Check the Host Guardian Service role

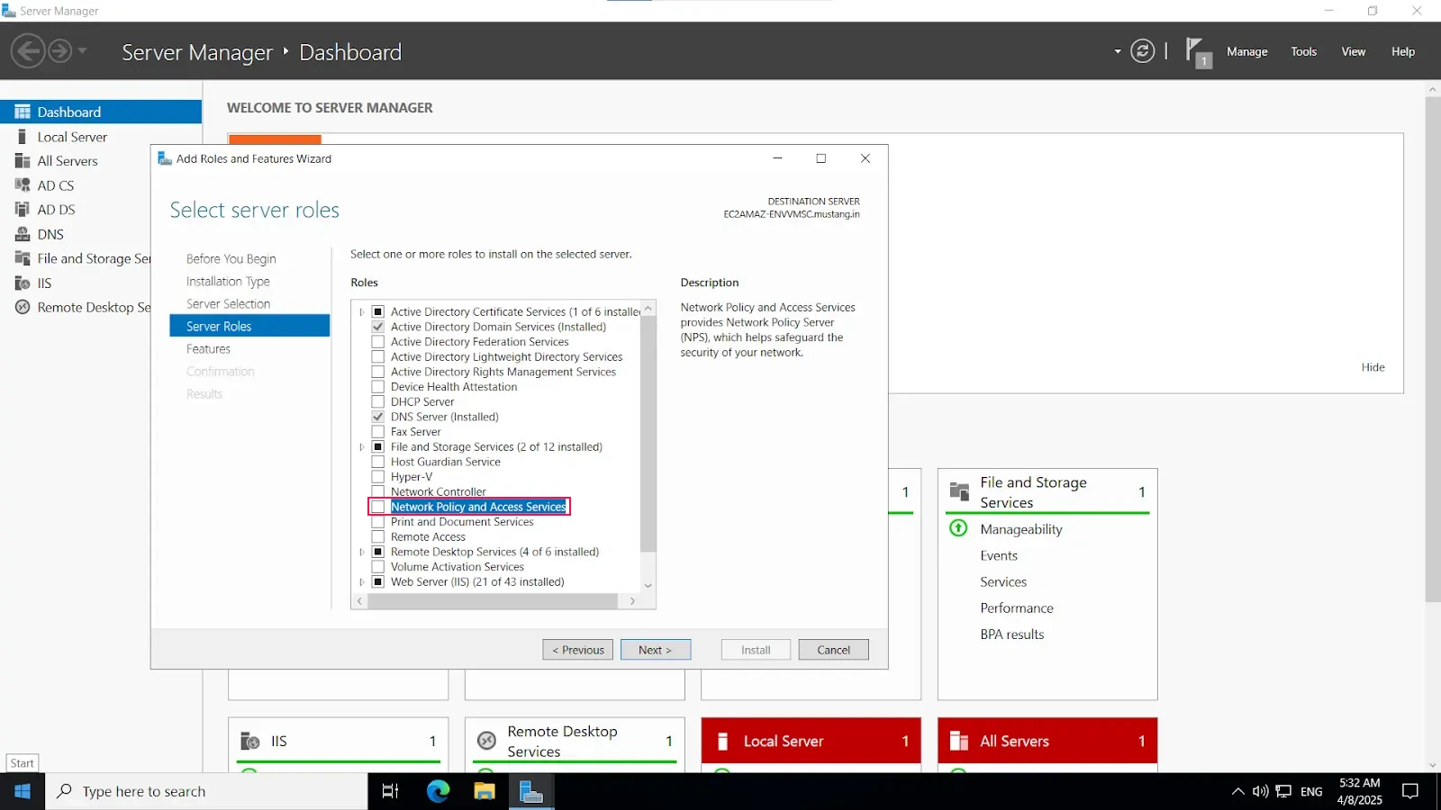tap(378, 462)
